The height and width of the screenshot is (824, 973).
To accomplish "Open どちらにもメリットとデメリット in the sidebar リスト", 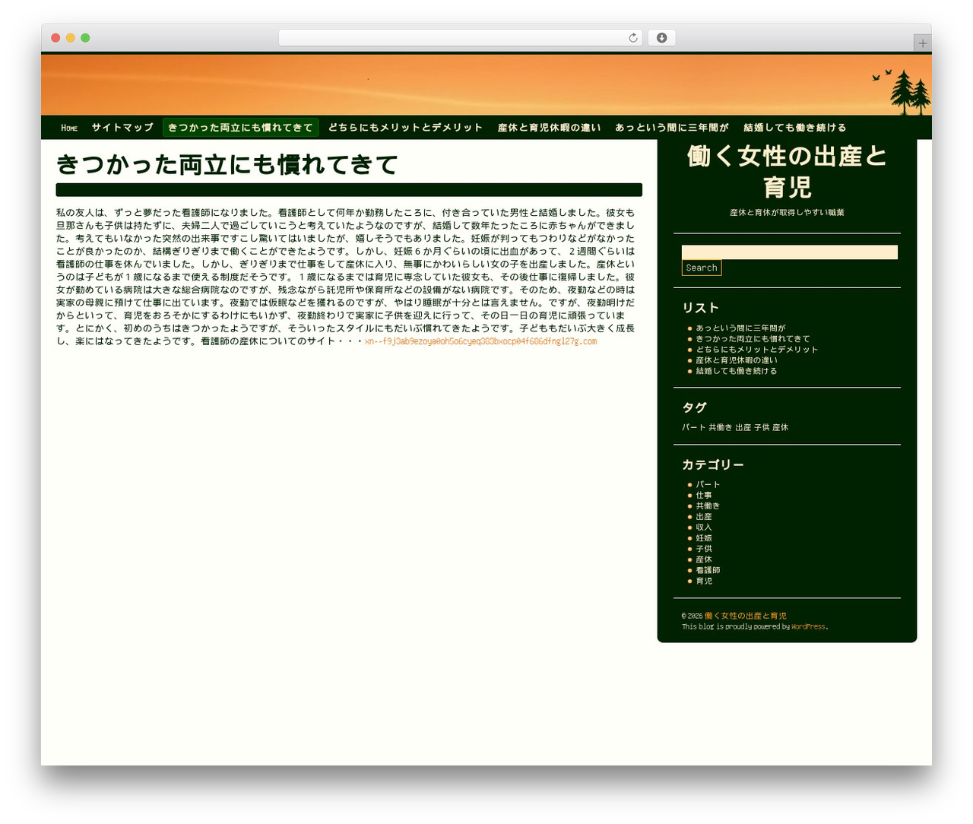I will [x=756, y=350].
